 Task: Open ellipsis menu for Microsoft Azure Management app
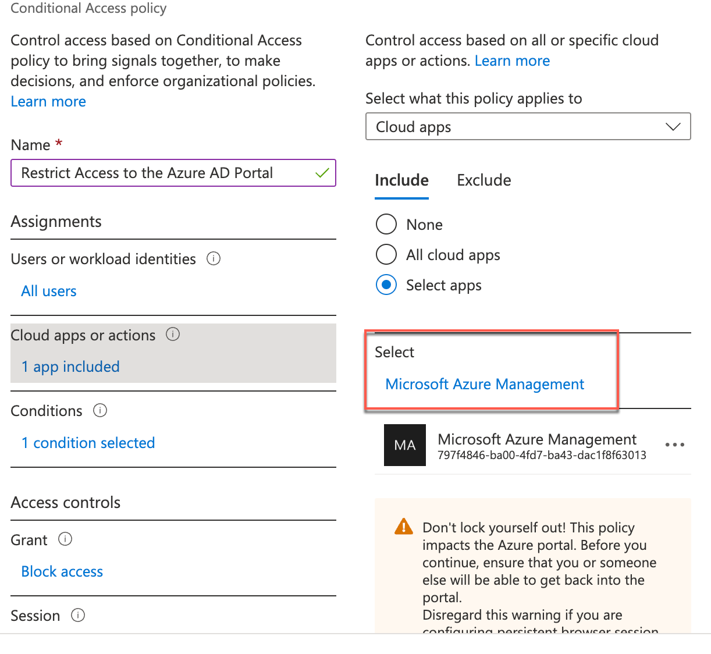pos(674,445)
